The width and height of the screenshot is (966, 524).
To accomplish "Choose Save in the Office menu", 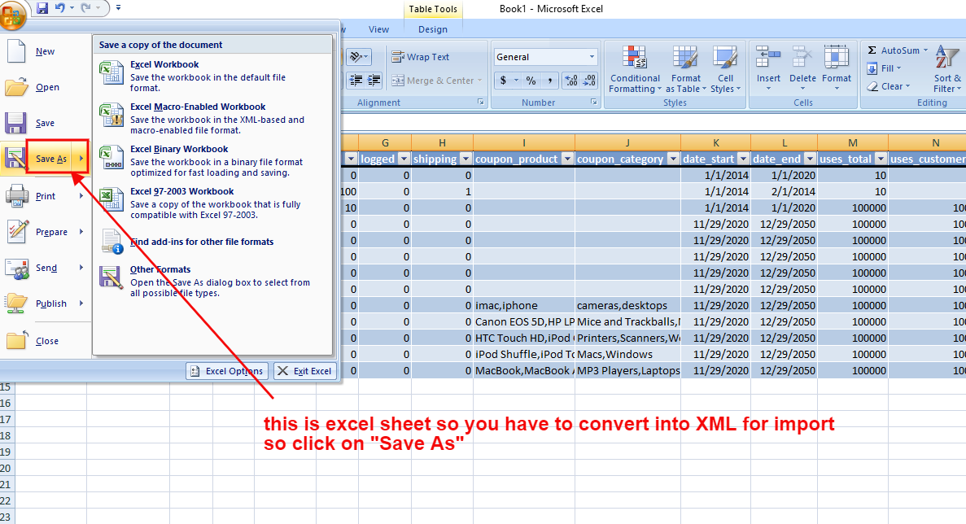I will pos(45,123).
